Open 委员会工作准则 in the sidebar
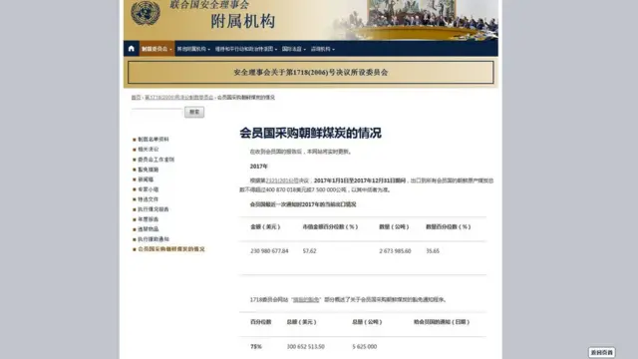The width and height of the screenshot is (638, 359). pos(156,160)
